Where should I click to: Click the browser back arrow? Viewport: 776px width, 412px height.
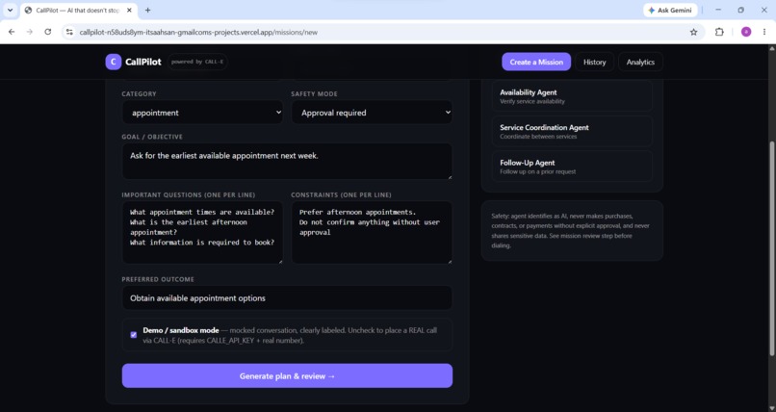coord(12,32)
